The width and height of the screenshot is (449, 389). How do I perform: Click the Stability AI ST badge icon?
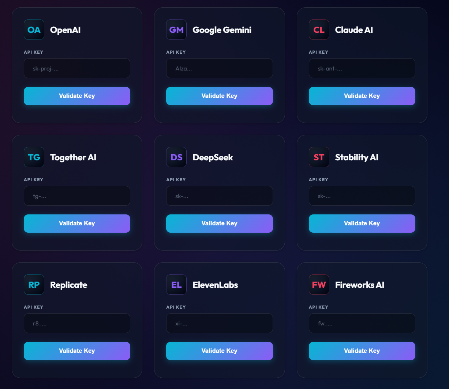319,157
